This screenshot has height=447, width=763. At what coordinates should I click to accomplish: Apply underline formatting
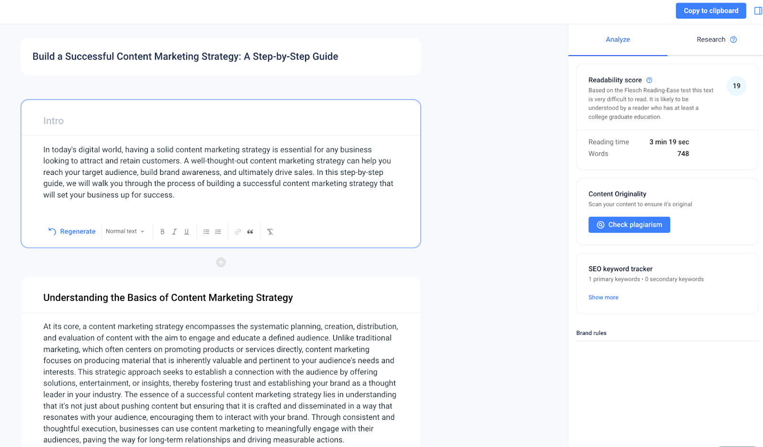click(x=186, y=231)
